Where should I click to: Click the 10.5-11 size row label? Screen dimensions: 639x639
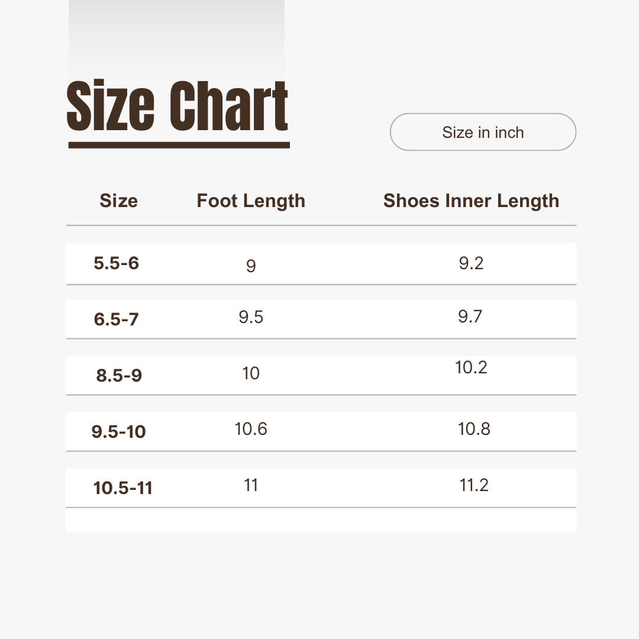(123, 488)
